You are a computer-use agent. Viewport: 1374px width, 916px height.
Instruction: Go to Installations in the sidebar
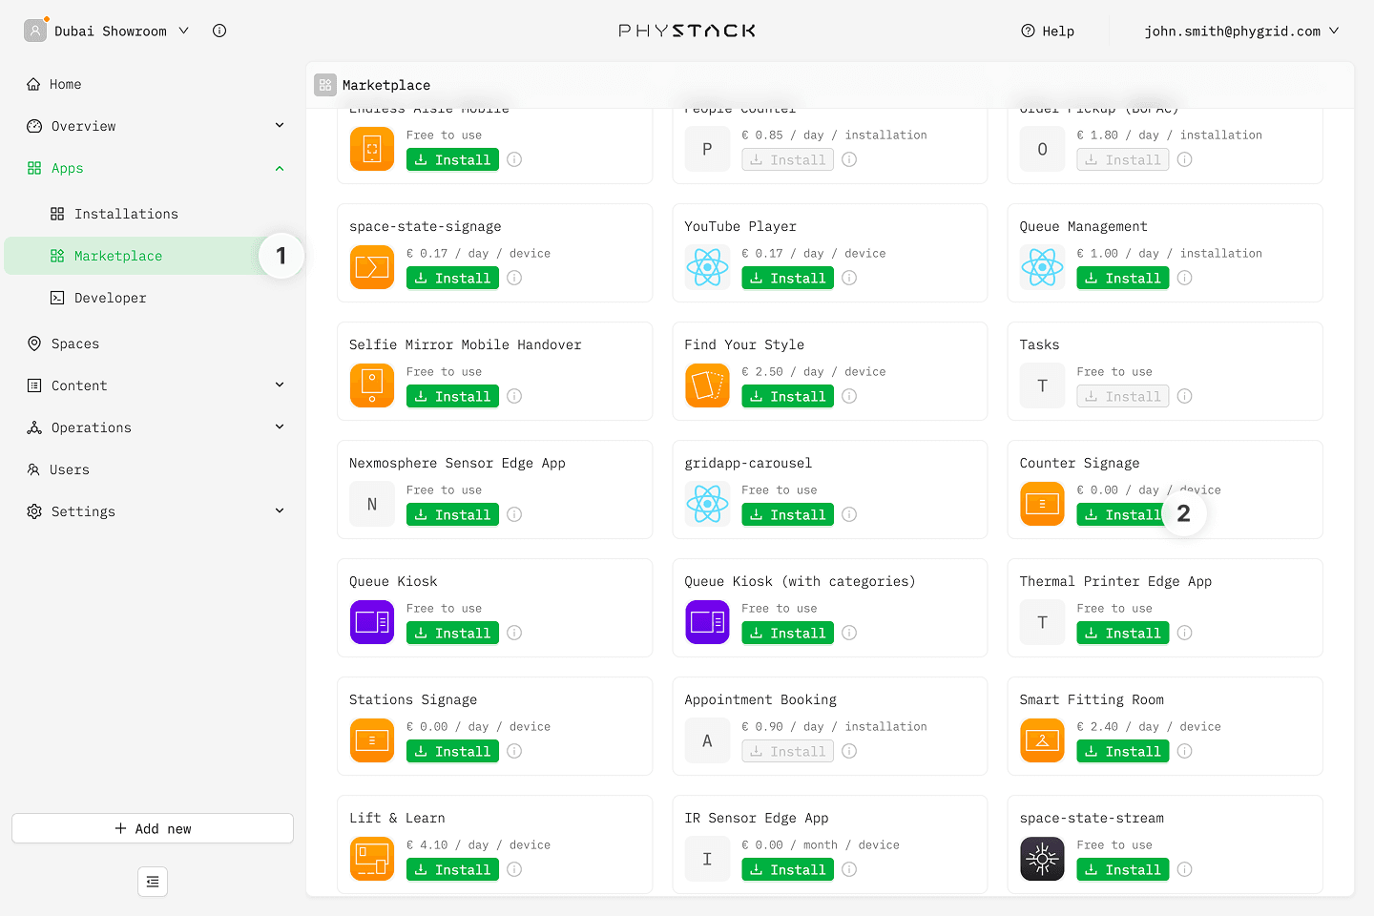[x=126, y=214]
